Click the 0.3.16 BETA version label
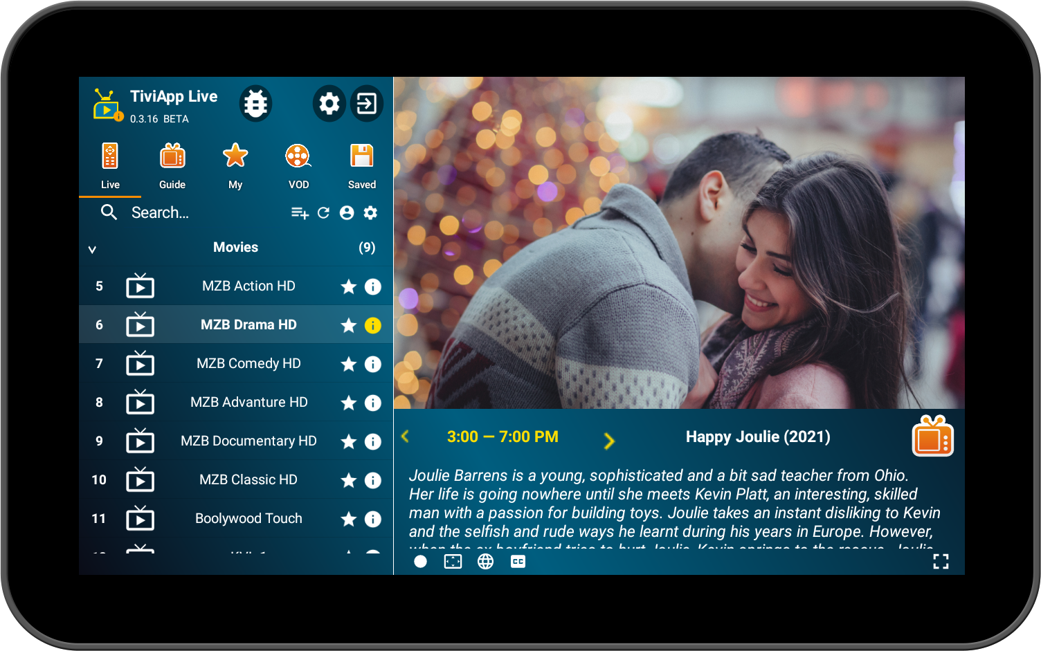Image resolution: width=1041 pixels, height=651 pixels. pyautogui.click(x=159, y=119)
